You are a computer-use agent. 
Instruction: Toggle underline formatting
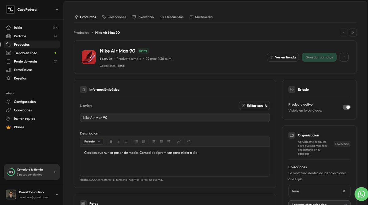126,142
